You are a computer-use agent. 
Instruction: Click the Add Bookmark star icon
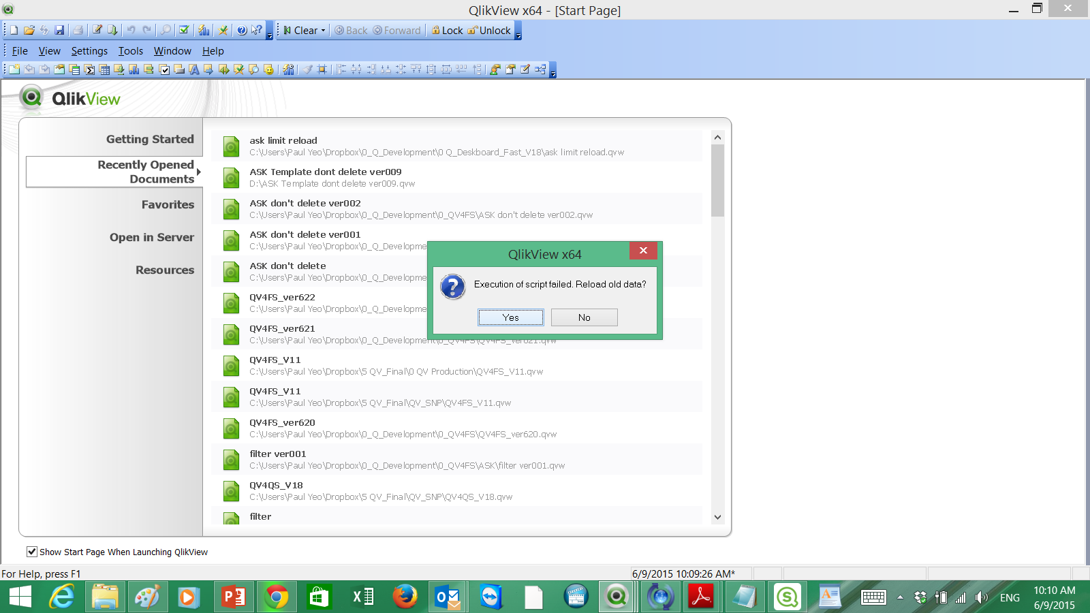tap(223, 30)
